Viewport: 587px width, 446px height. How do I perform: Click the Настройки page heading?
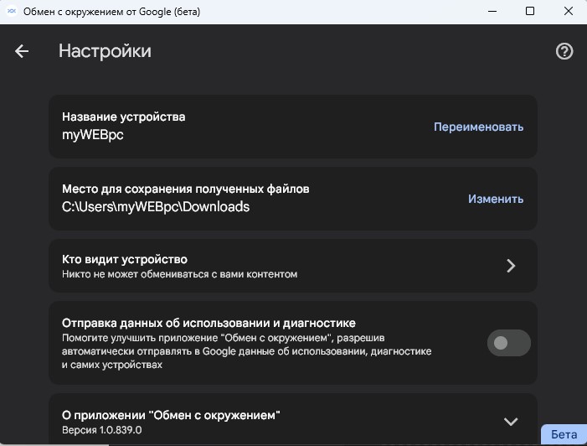pyautogui.click(x=105, y=51)
